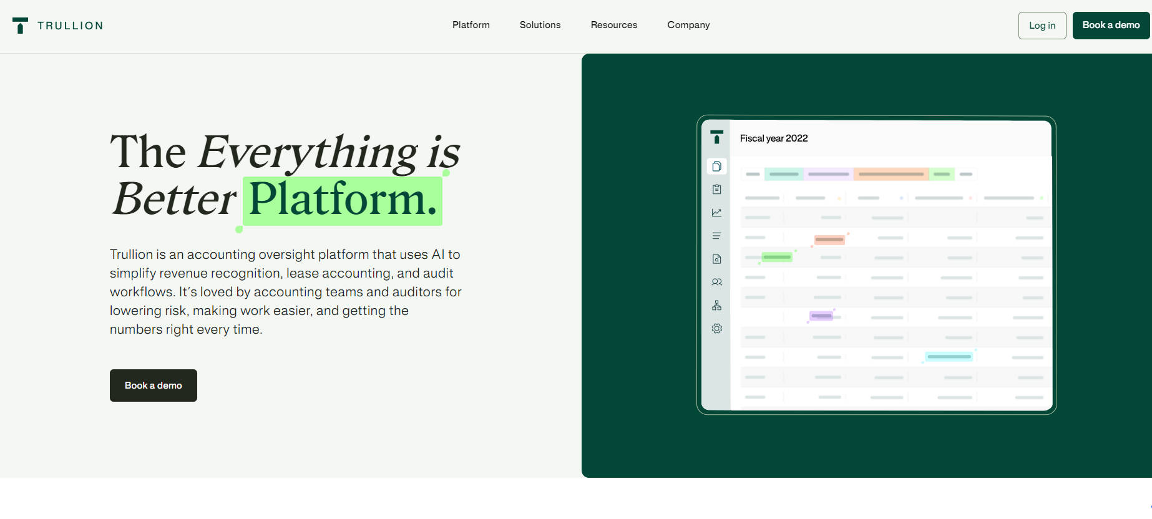Click the purple tab segment in mockup
Screen dimensions: 1152x519
click(828, 174)
